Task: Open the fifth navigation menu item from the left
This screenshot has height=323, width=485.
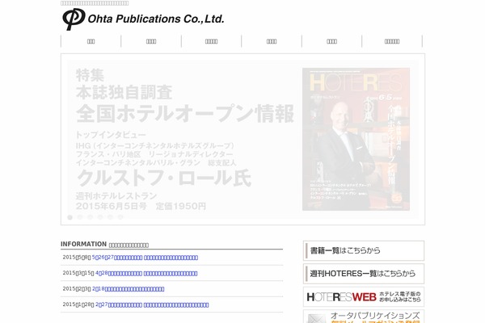Action: 331,41
